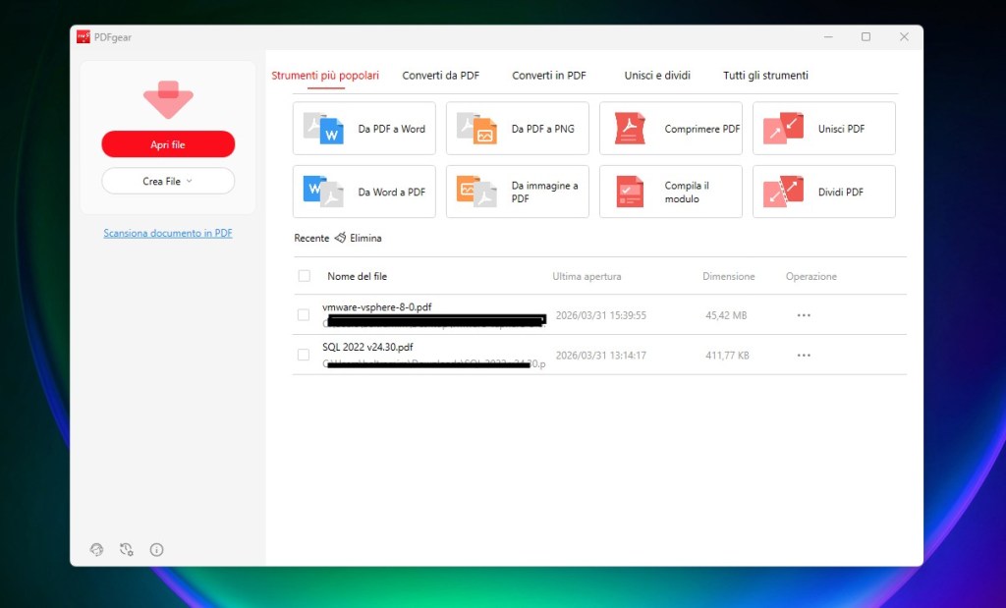Open the Da PDF a Word tool
The width and height of the screenshot is (1006, 608).
[x=363, y=128]
